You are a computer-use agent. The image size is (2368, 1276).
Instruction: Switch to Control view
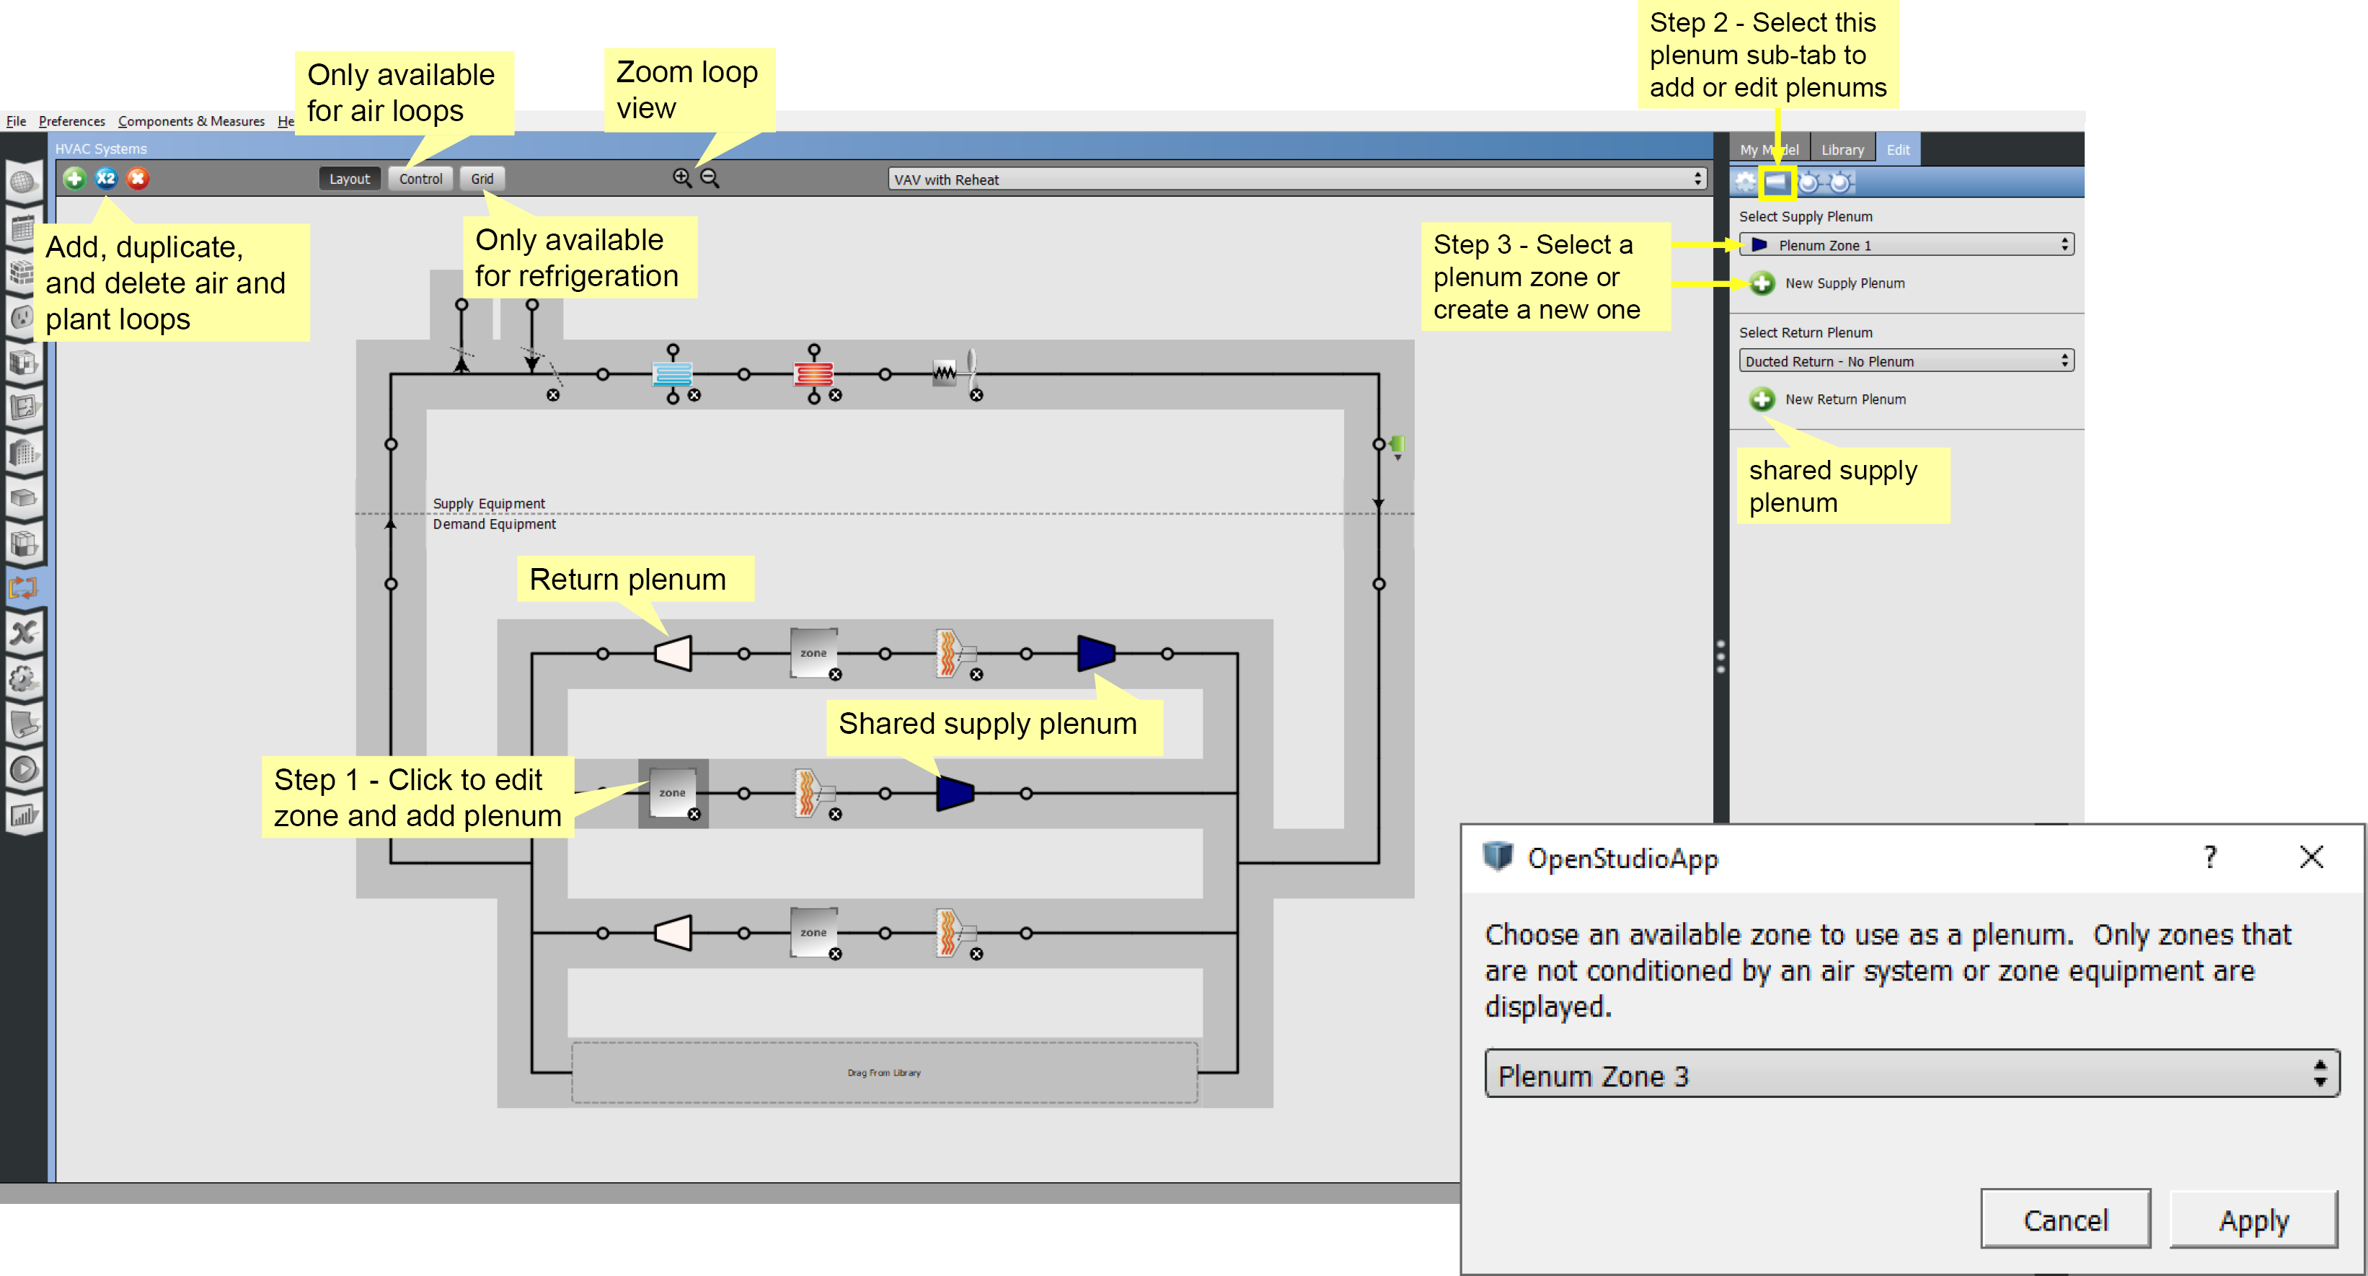pyautogui.click(x=420, y=178)
